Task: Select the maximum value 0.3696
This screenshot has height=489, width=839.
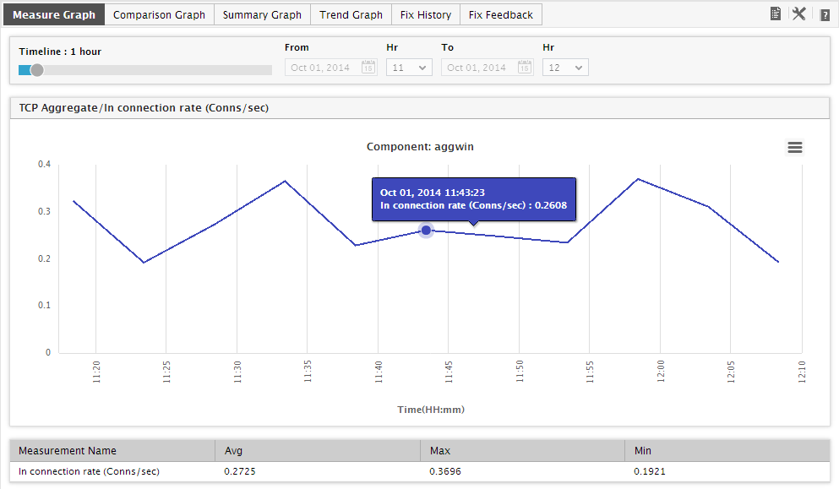Action: 444,471
